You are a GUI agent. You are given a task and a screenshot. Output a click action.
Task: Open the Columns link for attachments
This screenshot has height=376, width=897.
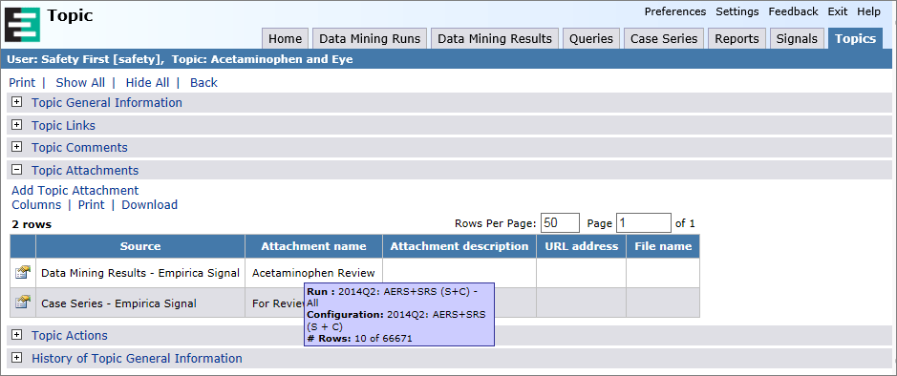tap(36, 204)
